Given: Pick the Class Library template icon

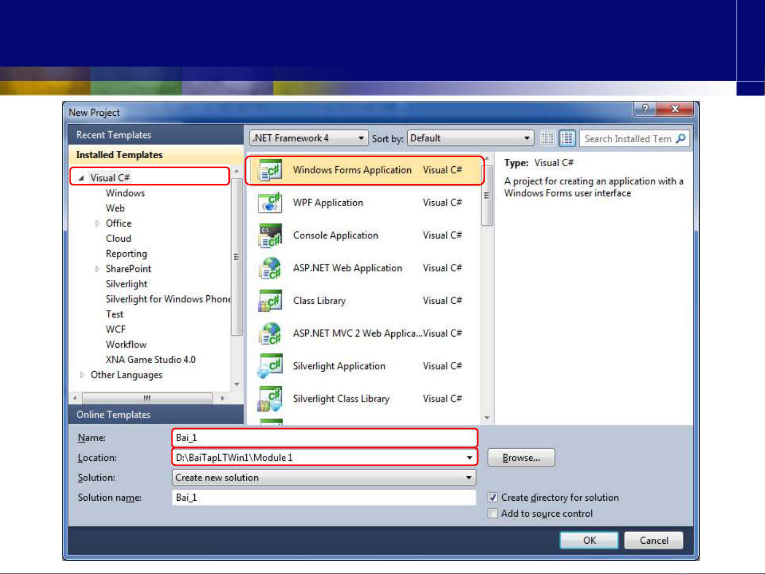Looking at the screenshot, I should coord(270,301).
